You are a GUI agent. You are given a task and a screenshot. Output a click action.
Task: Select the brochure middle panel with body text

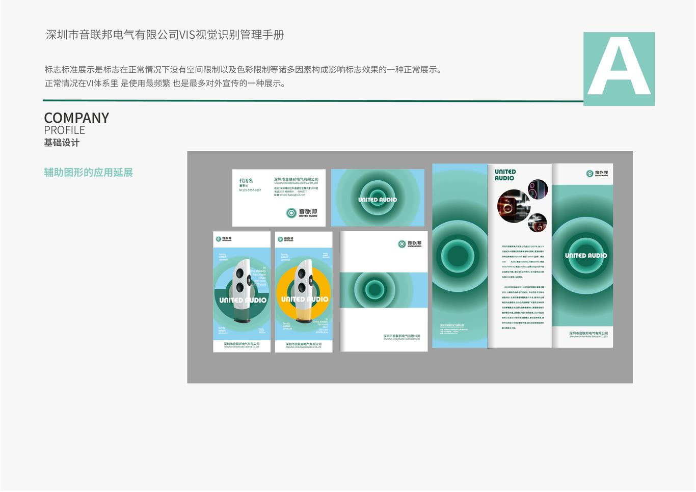click(520, 256)
